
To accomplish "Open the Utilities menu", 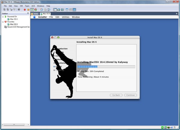I will point(65,17).
